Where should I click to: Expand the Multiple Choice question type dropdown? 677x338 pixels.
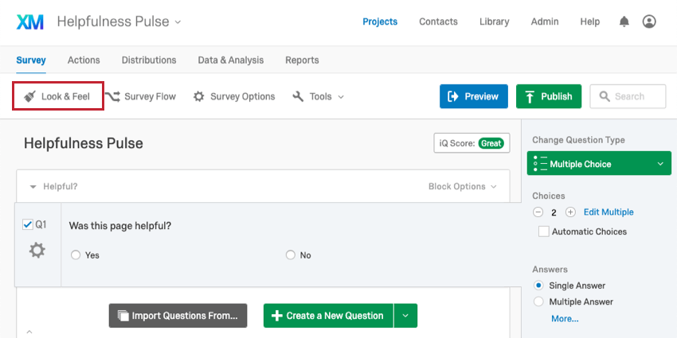click(x=599, y=163)
